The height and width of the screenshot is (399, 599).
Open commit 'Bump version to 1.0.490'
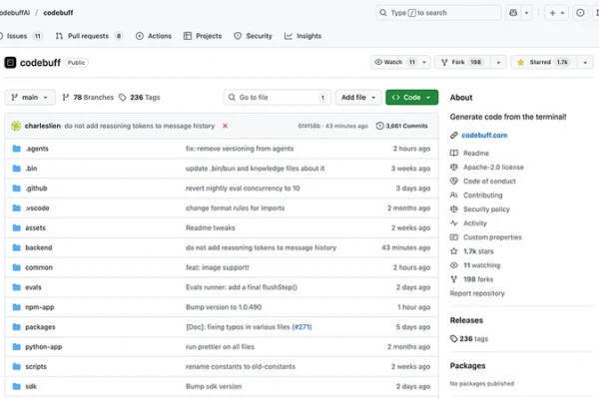click(224, 307)
